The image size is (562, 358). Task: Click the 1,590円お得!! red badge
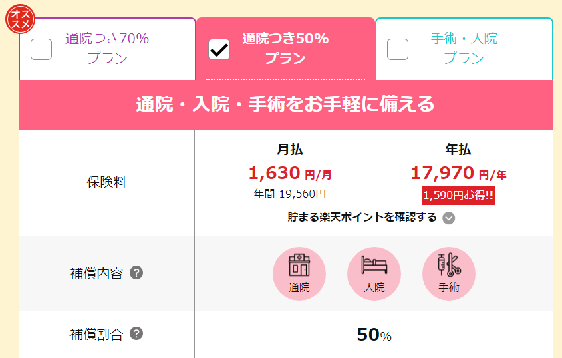[x=458, y=196]
